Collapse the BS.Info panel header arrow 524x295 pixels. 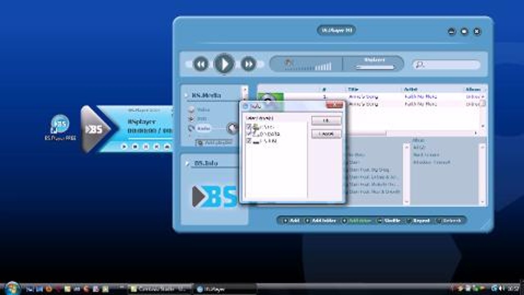coord(187,163)
